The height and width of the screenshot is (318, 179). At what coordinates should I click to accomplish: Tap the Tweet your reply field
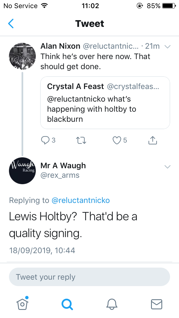pyautogui.click(x=89, y=277)
